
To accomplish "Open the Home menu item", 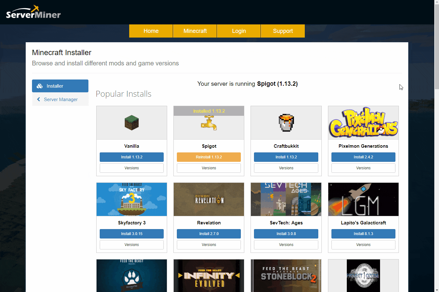I will click(151, 31).
